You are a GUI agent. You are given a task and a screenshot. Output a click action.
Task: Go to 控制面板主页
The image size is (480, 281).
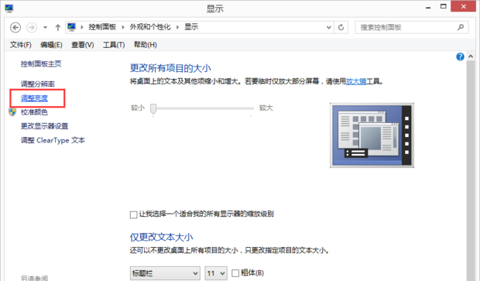pyautogui.click(x=41, y=63)
